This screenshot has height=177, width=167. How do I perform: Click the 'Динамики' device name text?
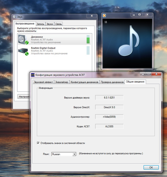(x=37, y=37)
